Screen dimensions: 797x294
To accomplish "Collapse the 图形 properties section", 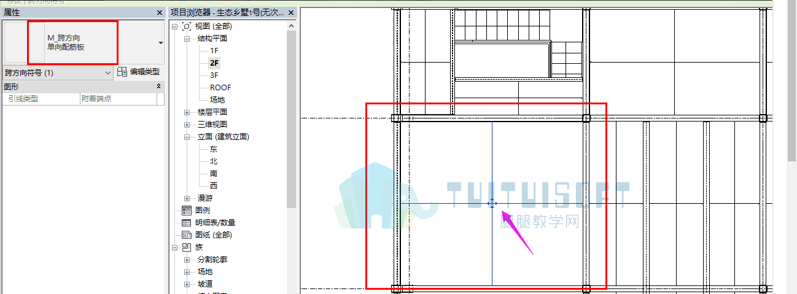I will [159, 87].
